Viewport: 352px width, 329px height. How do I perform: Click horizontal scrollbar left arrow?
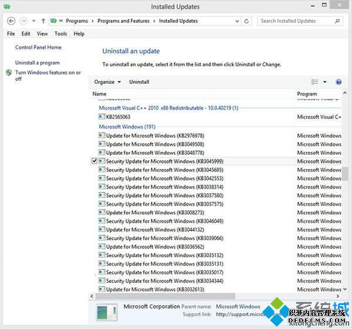[92, 296]
